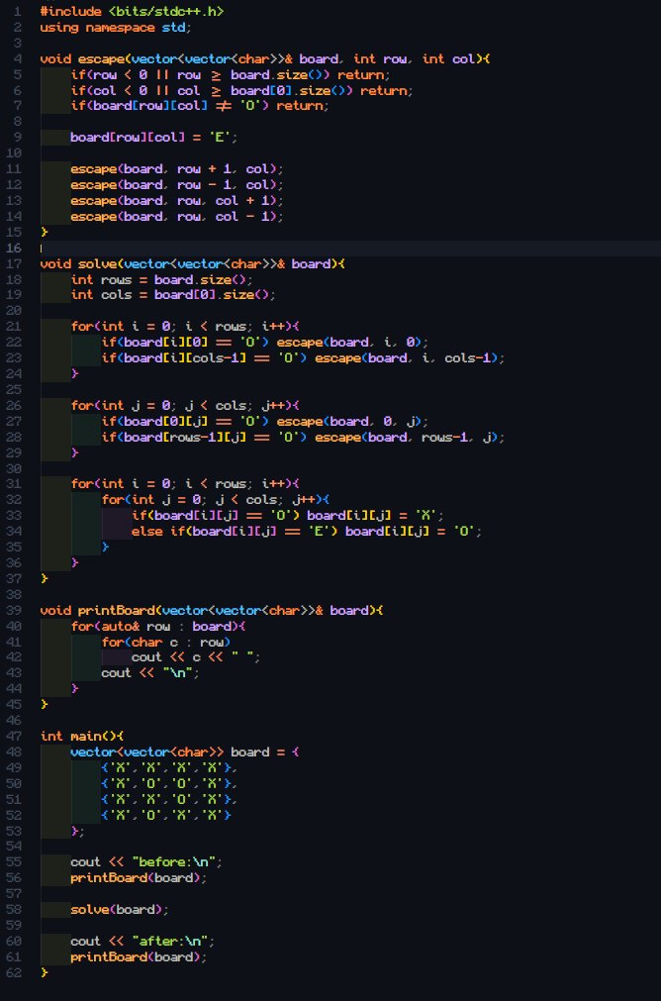Click gutter line number 10

coord(14,153)
